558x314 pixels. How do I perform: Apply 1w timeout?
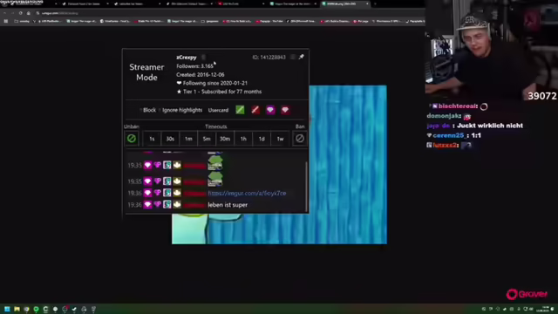click(280, 139)
